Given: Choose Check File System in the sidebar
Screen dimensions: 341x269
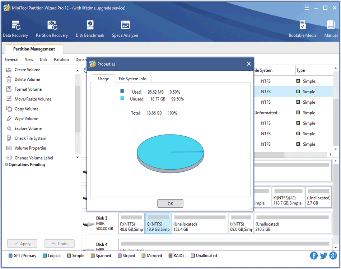Looking at the screenshot, I should click(x=30, y=138).
